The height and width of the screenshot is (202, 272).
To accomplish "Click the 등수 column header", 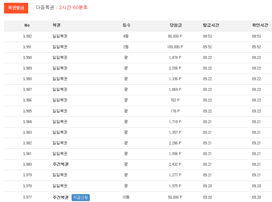I will pos(126,25).
